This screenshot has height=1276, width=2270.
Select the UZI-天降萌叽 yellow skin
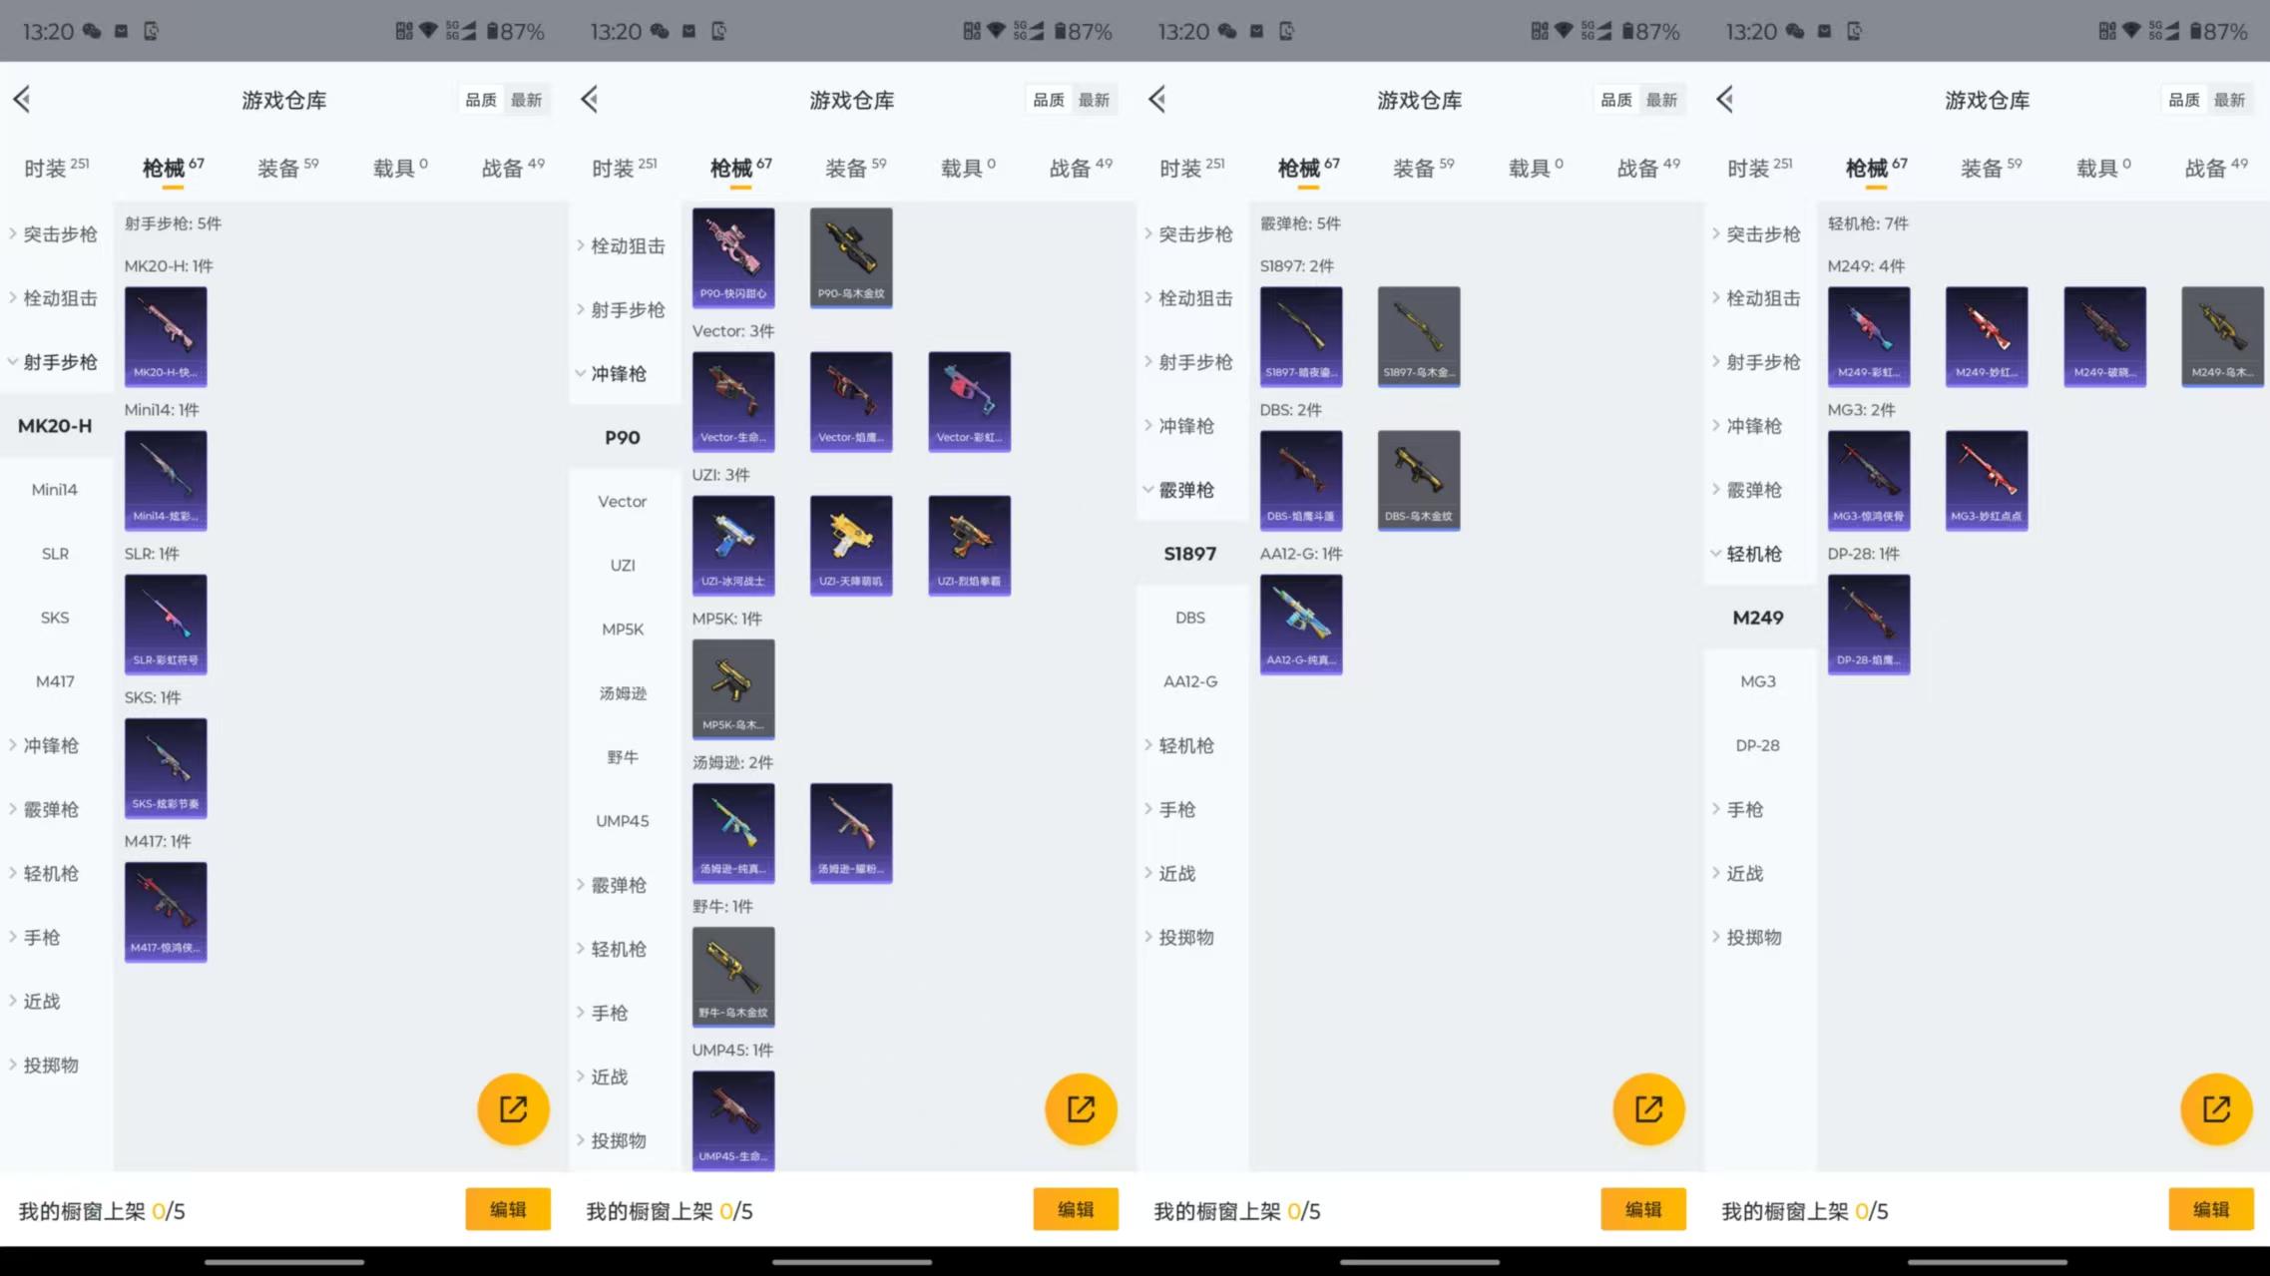(x=851, y=545)
